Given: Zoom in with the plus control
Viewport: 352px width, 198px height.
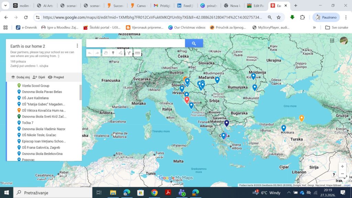Looking at the screenshot, I should (342, 166).
